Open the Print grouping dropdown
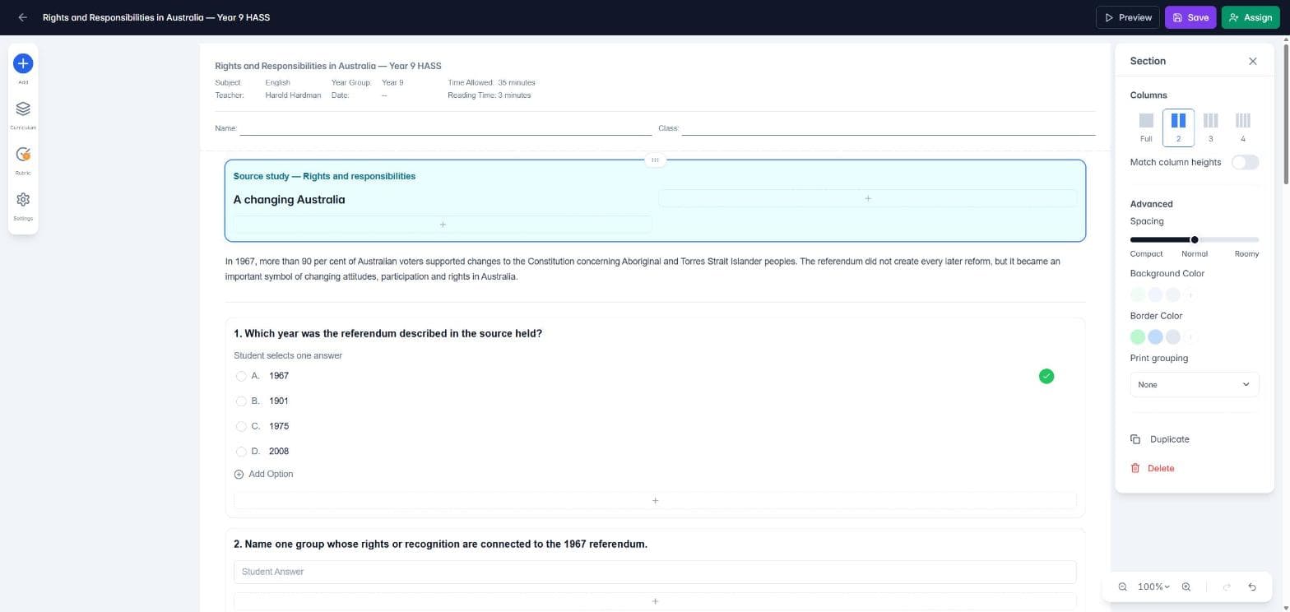 coord(1194,384)
